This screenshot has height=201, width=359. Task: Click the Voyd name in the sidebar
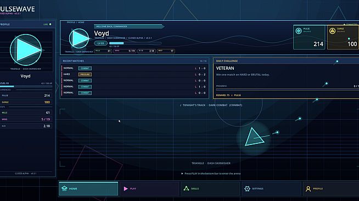[x=25, y=76]
